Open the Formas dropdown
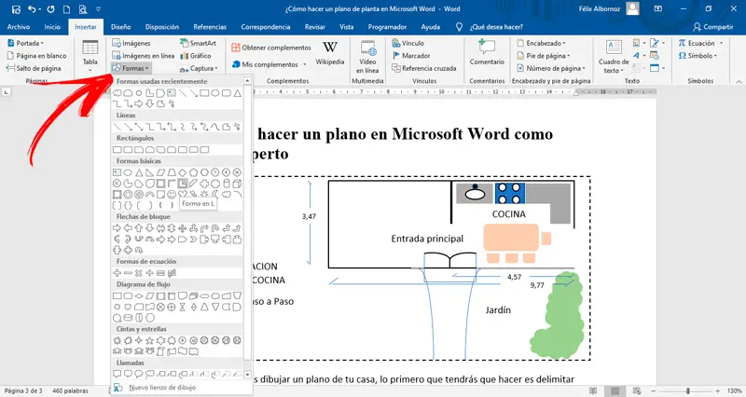The image size is (746, 397). (x=131, y=68)
